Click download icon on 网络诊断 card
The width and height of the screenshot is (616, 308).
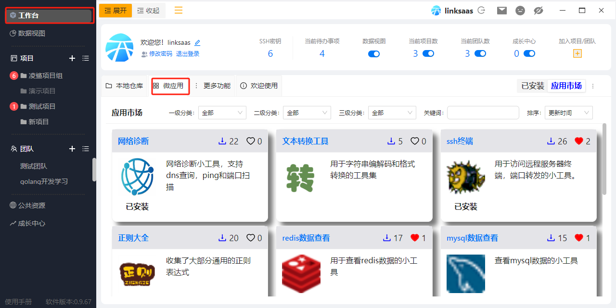pos(222,141)
